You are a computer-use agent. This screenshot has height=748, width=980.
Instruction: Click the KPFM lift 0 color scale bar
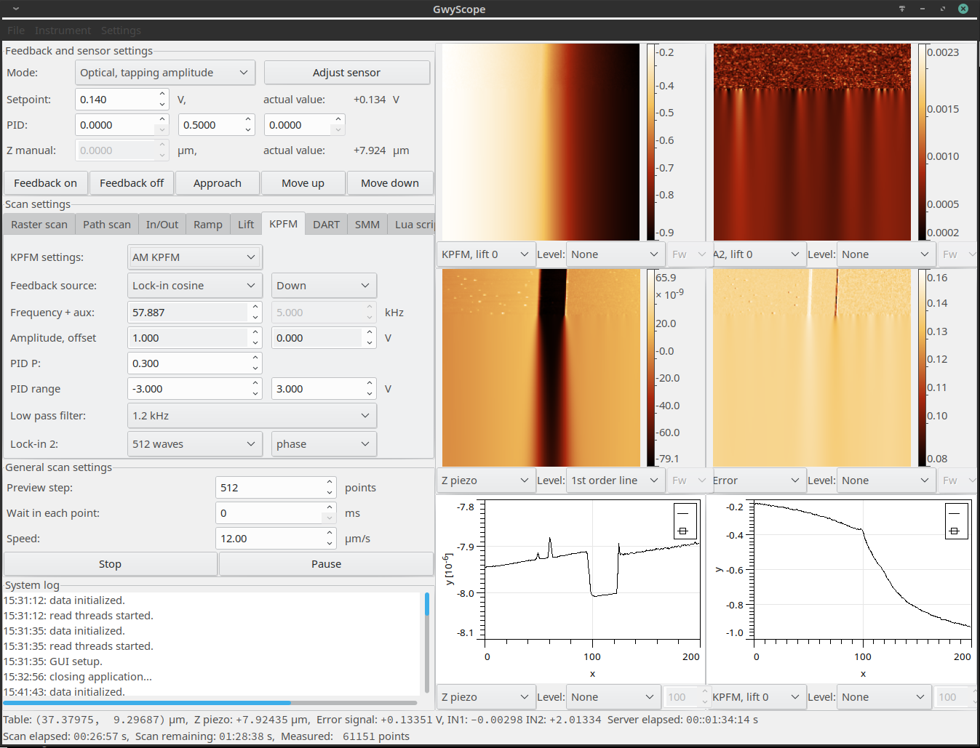pos(650,142)
